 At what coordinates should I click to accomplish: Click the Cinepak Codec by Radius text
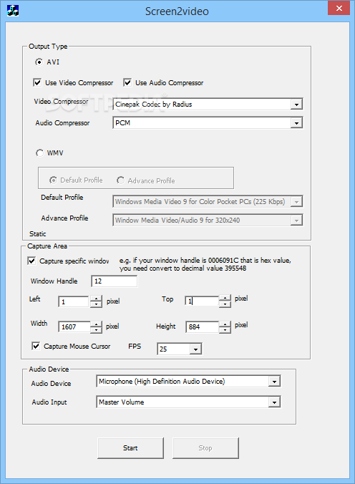pyautogui.click(x=153, y=105)
